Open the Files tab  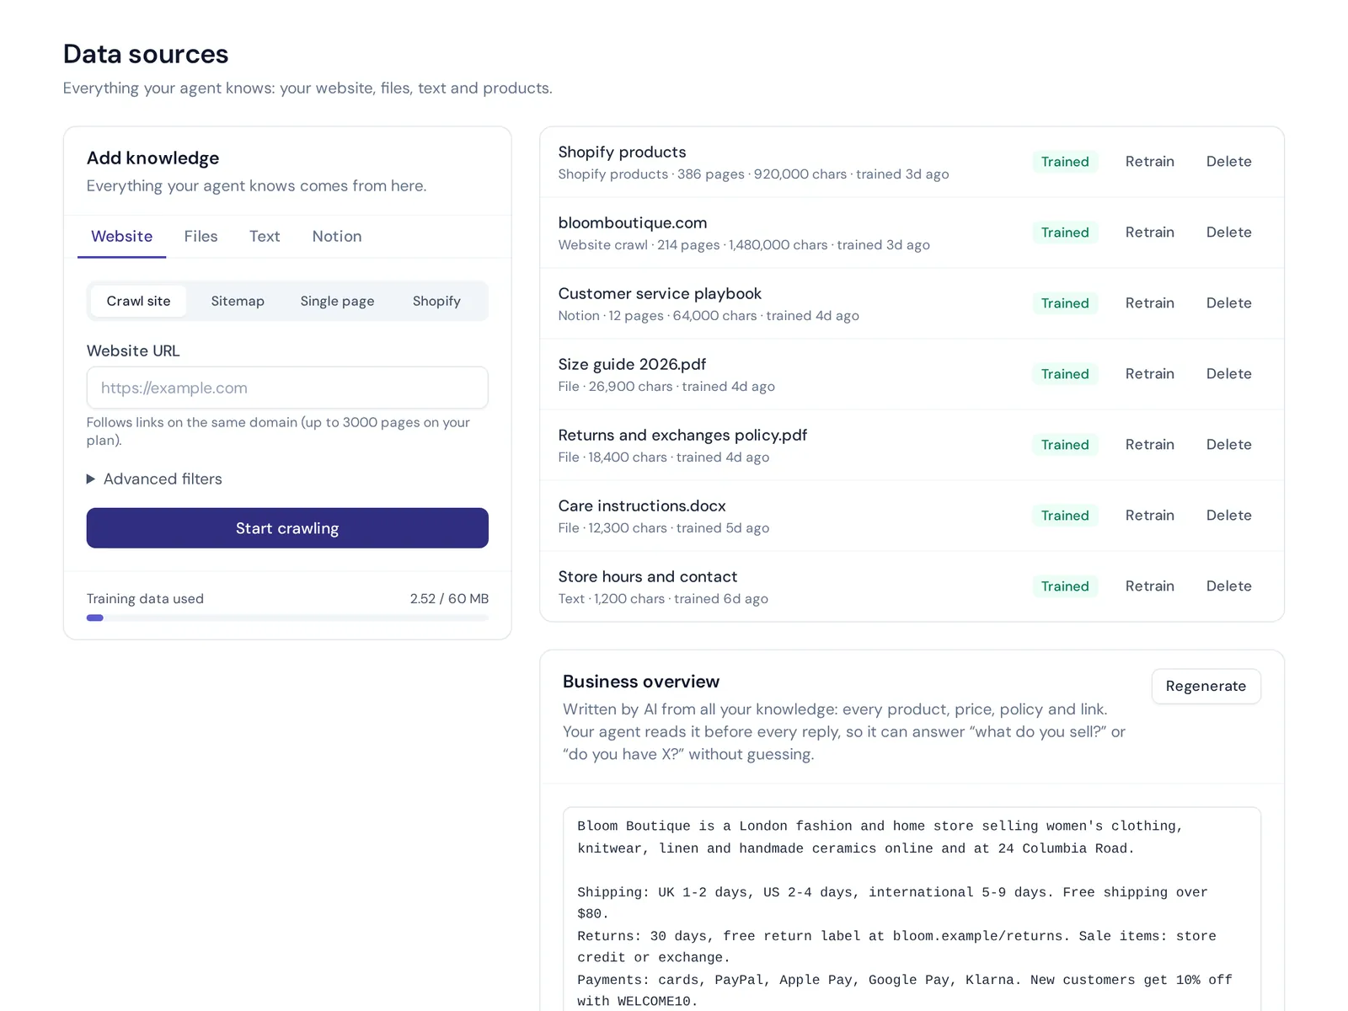(201, 237)
